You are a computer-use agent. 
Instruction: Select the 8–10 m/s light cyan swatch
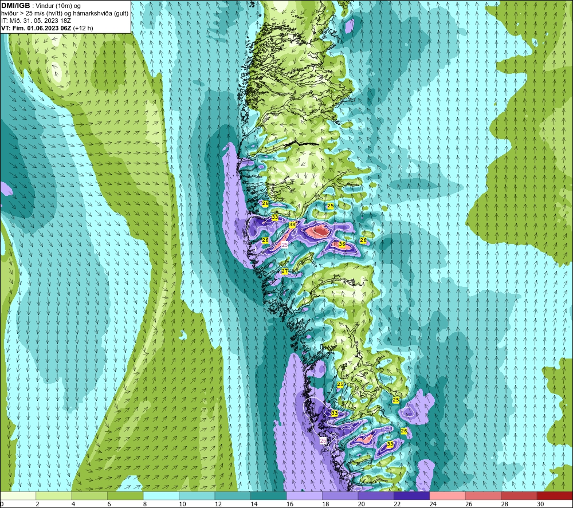pos(161,496)
